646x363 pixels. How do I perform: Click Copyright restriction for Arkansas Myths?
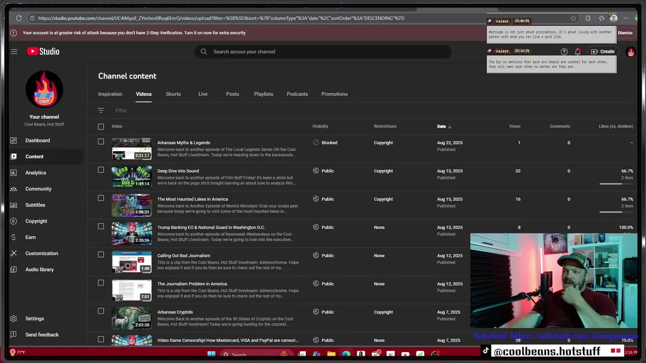click(383, 143)
